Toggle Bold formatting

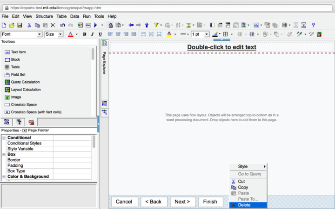coord(85,34)
